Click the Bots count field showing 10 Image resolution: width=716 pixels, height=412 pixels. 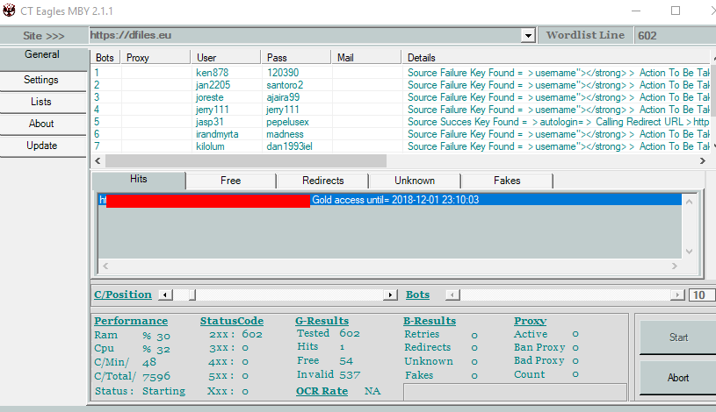[x=702, y=295]
